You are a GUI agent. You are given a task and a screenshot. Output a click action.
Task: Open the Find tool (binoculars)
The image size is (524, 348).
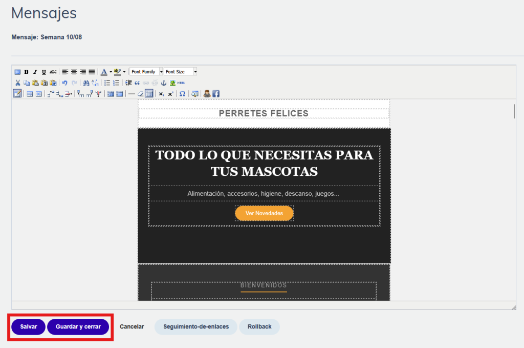tap(86, 83)
